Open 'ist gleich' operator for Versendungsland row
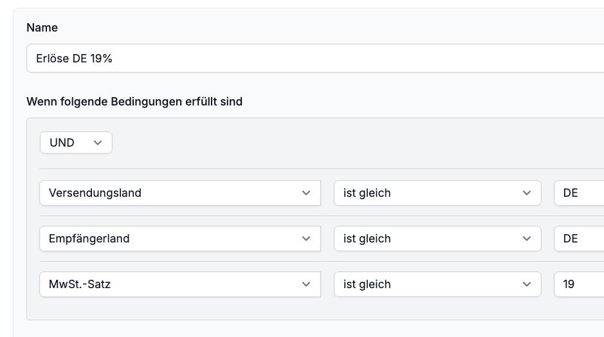The height and width of the screenshot is (337, 604). [x=437, y=193]
